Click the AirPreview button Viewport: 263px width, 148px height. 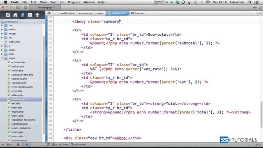coord(78,144)
